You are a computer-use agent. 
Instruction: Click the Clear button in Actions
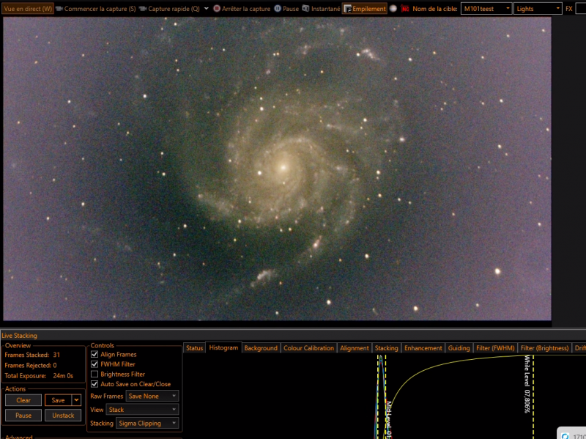click(x=23, y=400)
